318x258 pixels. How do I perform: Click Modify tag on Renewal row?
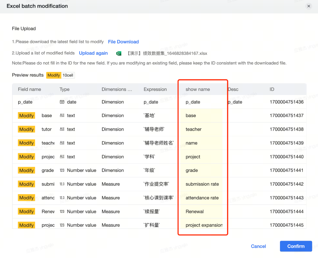pos(26,211)
